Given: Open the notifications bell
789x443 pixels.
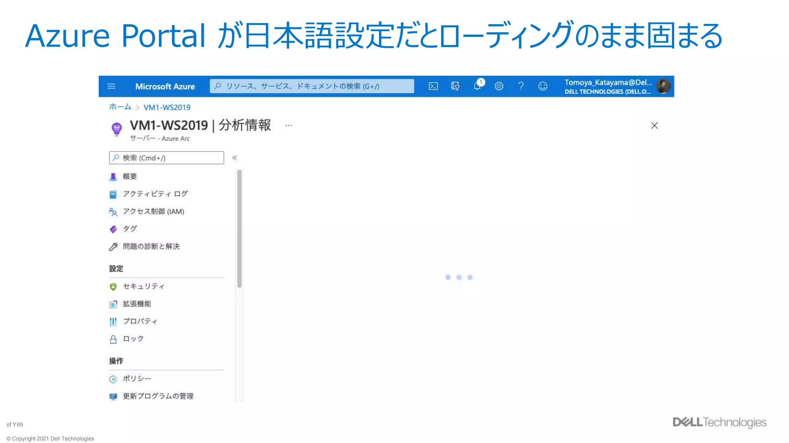Looking at the screenshot, I should (478, 85).
